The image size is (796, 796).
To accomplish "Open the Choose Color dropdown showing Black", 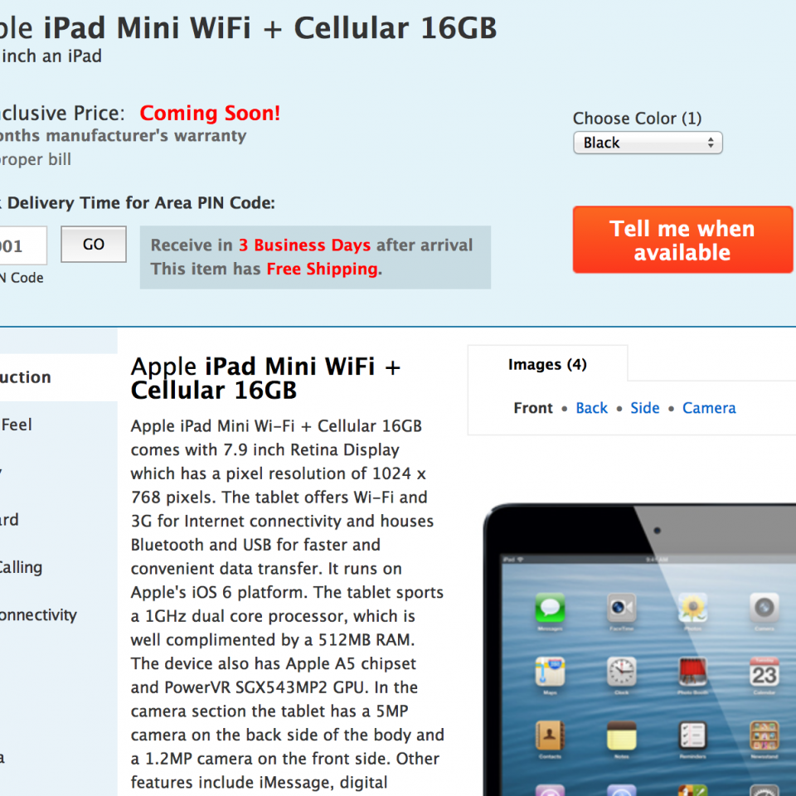I will (648, 143).
